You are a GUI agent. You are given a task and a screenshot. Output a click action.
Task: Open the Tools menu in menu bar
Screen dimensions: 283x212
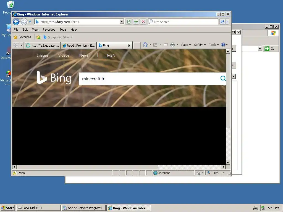(x=63, y=30)
